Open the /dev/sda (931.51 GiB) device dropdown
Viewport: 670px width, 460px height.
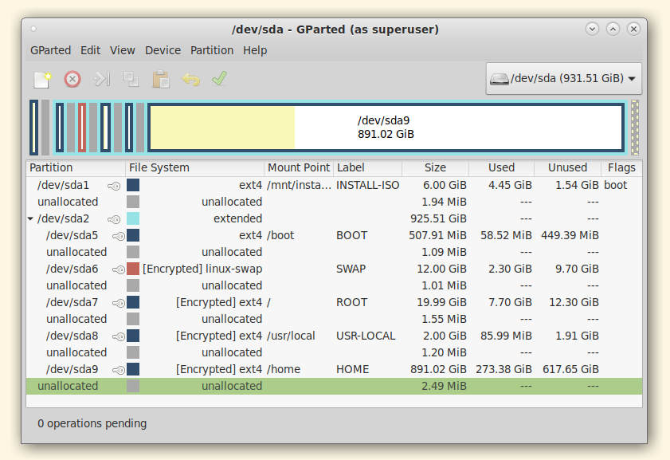(563, 79)
